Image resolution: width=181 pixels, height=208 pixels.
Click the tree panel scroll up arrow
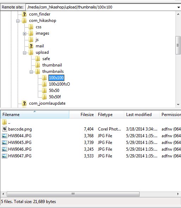click(178, 14)
